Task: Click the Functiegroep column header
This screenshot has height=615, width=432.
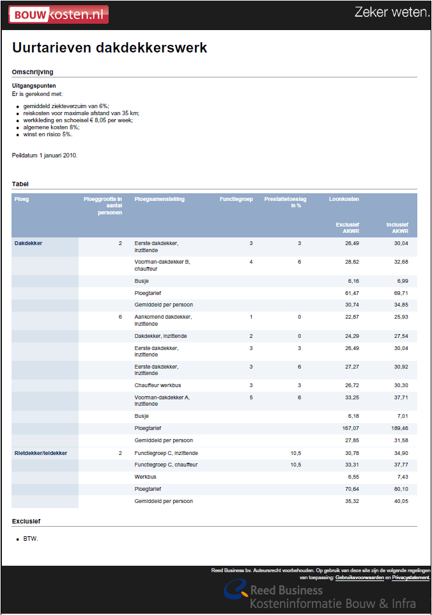Action: (236, 199)
